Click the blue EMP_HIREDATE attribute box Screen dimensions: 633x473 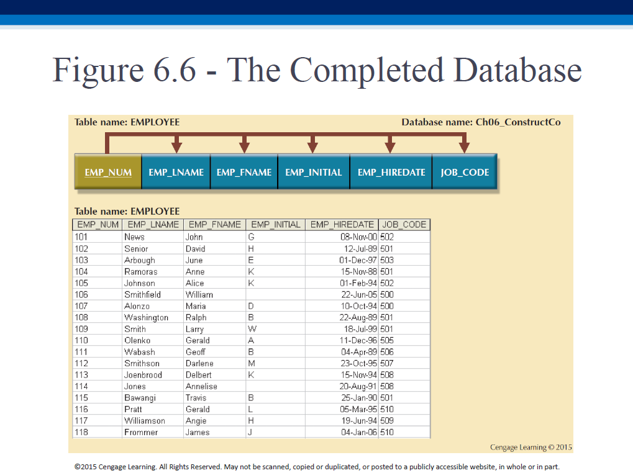[x=391, y=171]
